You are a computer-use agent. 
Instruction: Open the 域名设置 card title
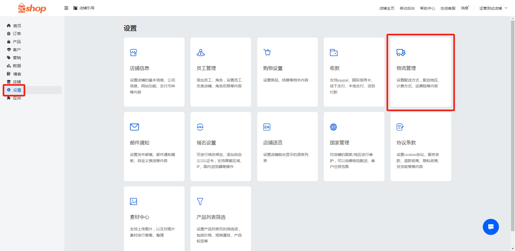click(x=206, y=143)
